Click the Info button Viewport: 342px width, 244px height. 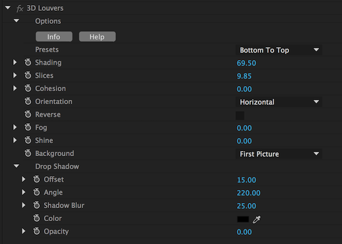[54, 37]
